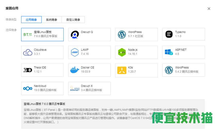Click the LAMP hexagon icon
The width and height of the screenshot is (216, 129).
tap(75, 52)
